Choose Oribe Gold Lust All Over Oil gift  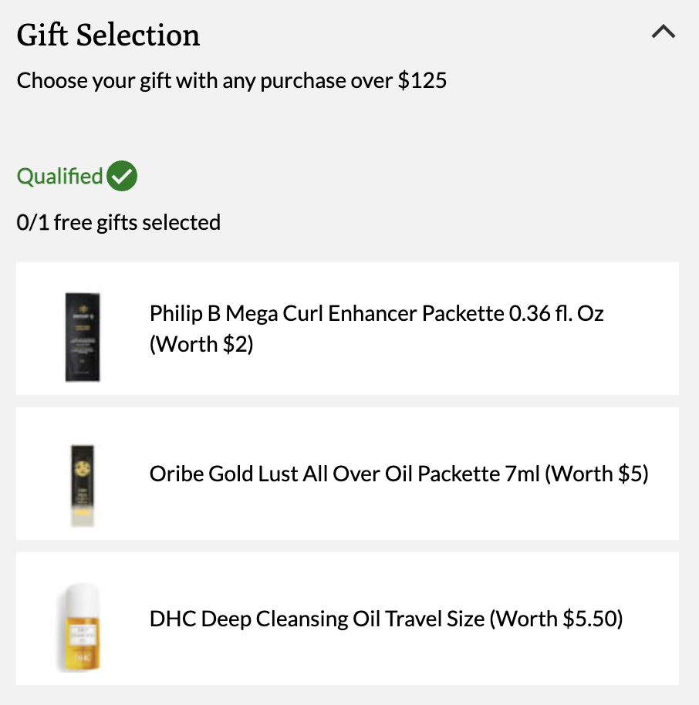pos(347,474)
